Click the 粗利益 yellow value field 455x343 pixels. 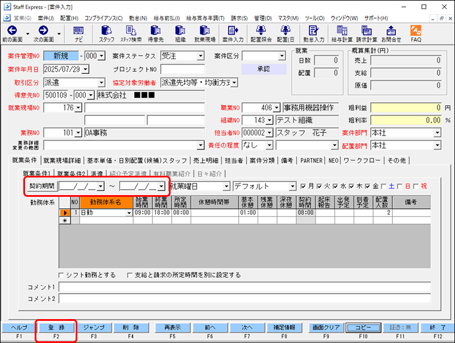[x=406, y=108]
